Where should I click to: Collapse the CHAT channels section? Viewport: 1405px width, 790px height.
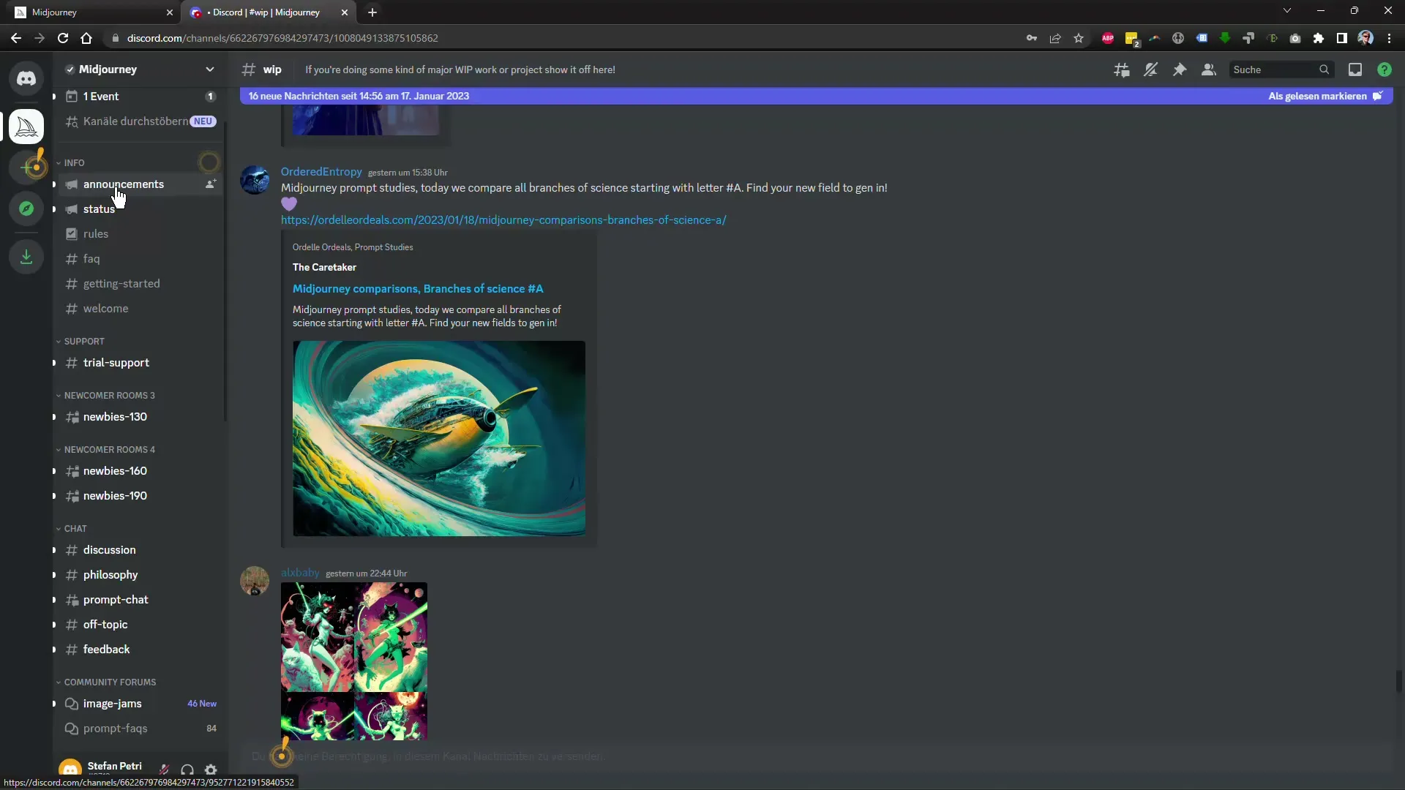click(75, 527)
